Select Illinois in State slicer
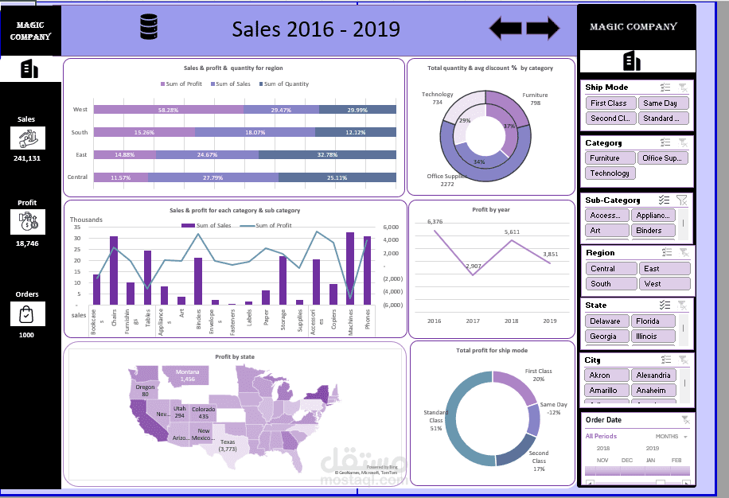Image resolution: width=729 pixels, height=498 pixels. (653, 337)
